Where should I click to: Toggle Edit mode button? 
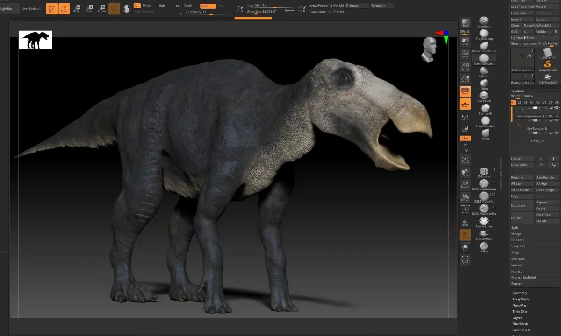(52, 8)
